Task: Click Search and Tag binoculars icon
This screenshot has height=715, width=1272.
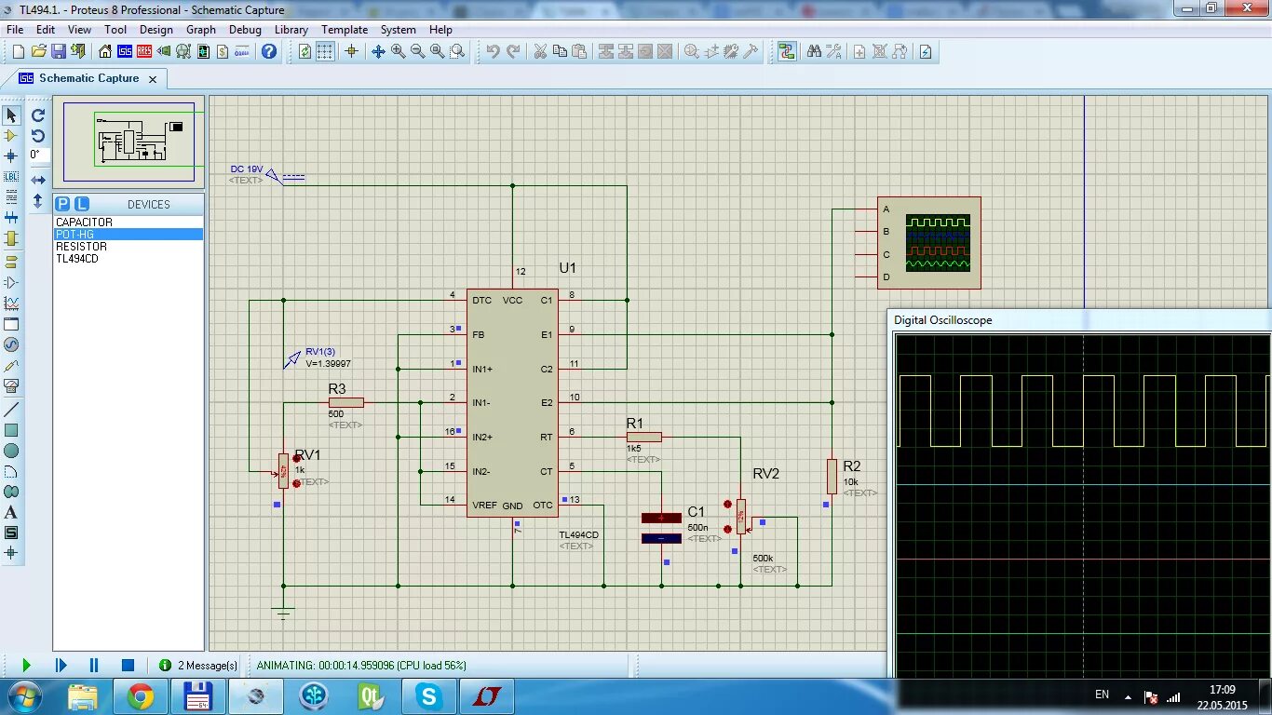Action: pyautogui.click(x=815, y=51)
